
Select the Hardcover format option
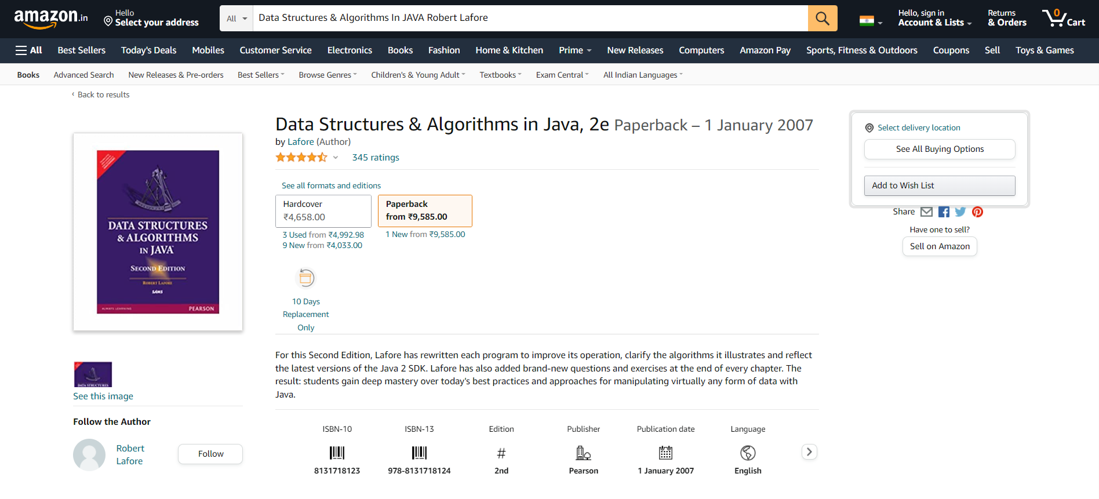pos(323,211)
